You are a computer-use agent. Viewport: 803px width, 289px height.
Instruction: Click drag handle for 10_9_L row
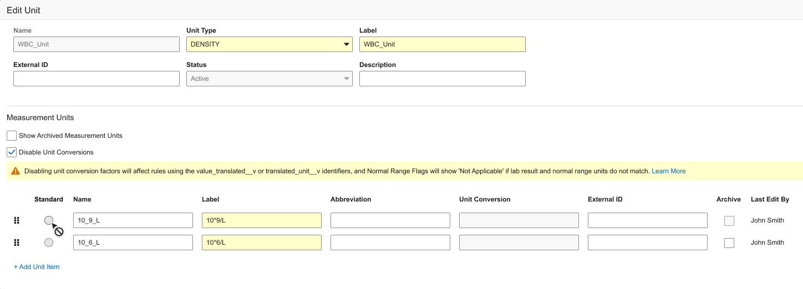point(17,220)
